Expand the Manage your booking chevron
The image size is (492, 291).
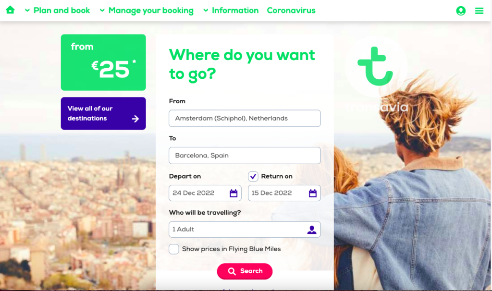coord(102,11)
